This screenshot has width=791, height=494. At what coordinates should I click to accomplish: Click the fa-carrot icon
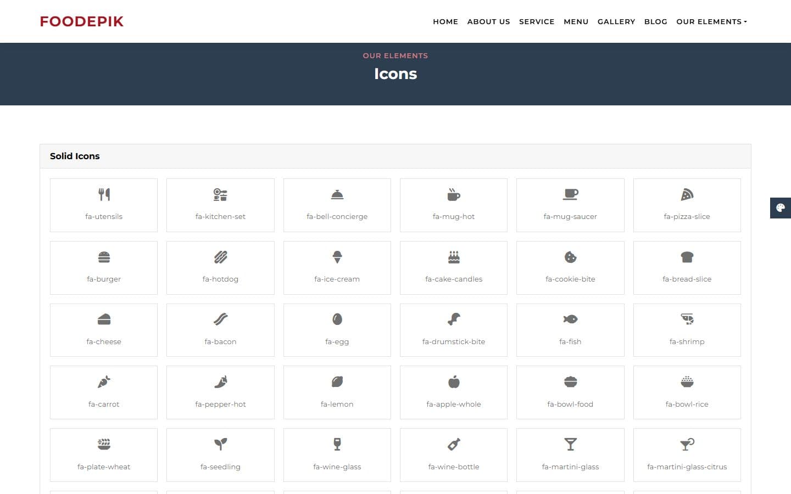point(104,382)
